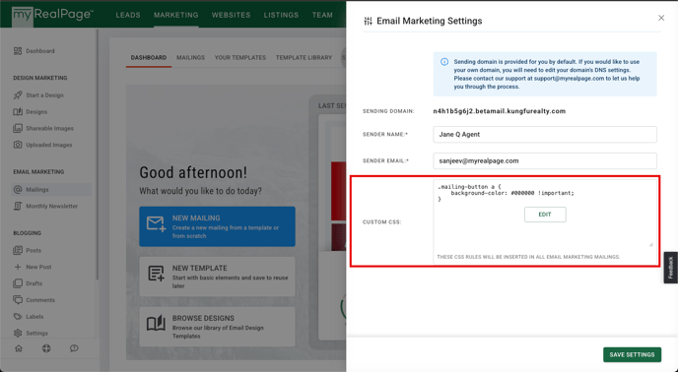This screenshot has width=678, height=372.
Task: Click the globe icon at sidebar bottom
Action: click(x=46, y=348)
